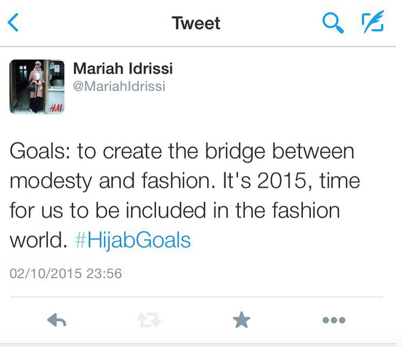The image size is (402, 347).
Task: Compose a new tweet with the quill icon
Action: [x=373, y=21]
